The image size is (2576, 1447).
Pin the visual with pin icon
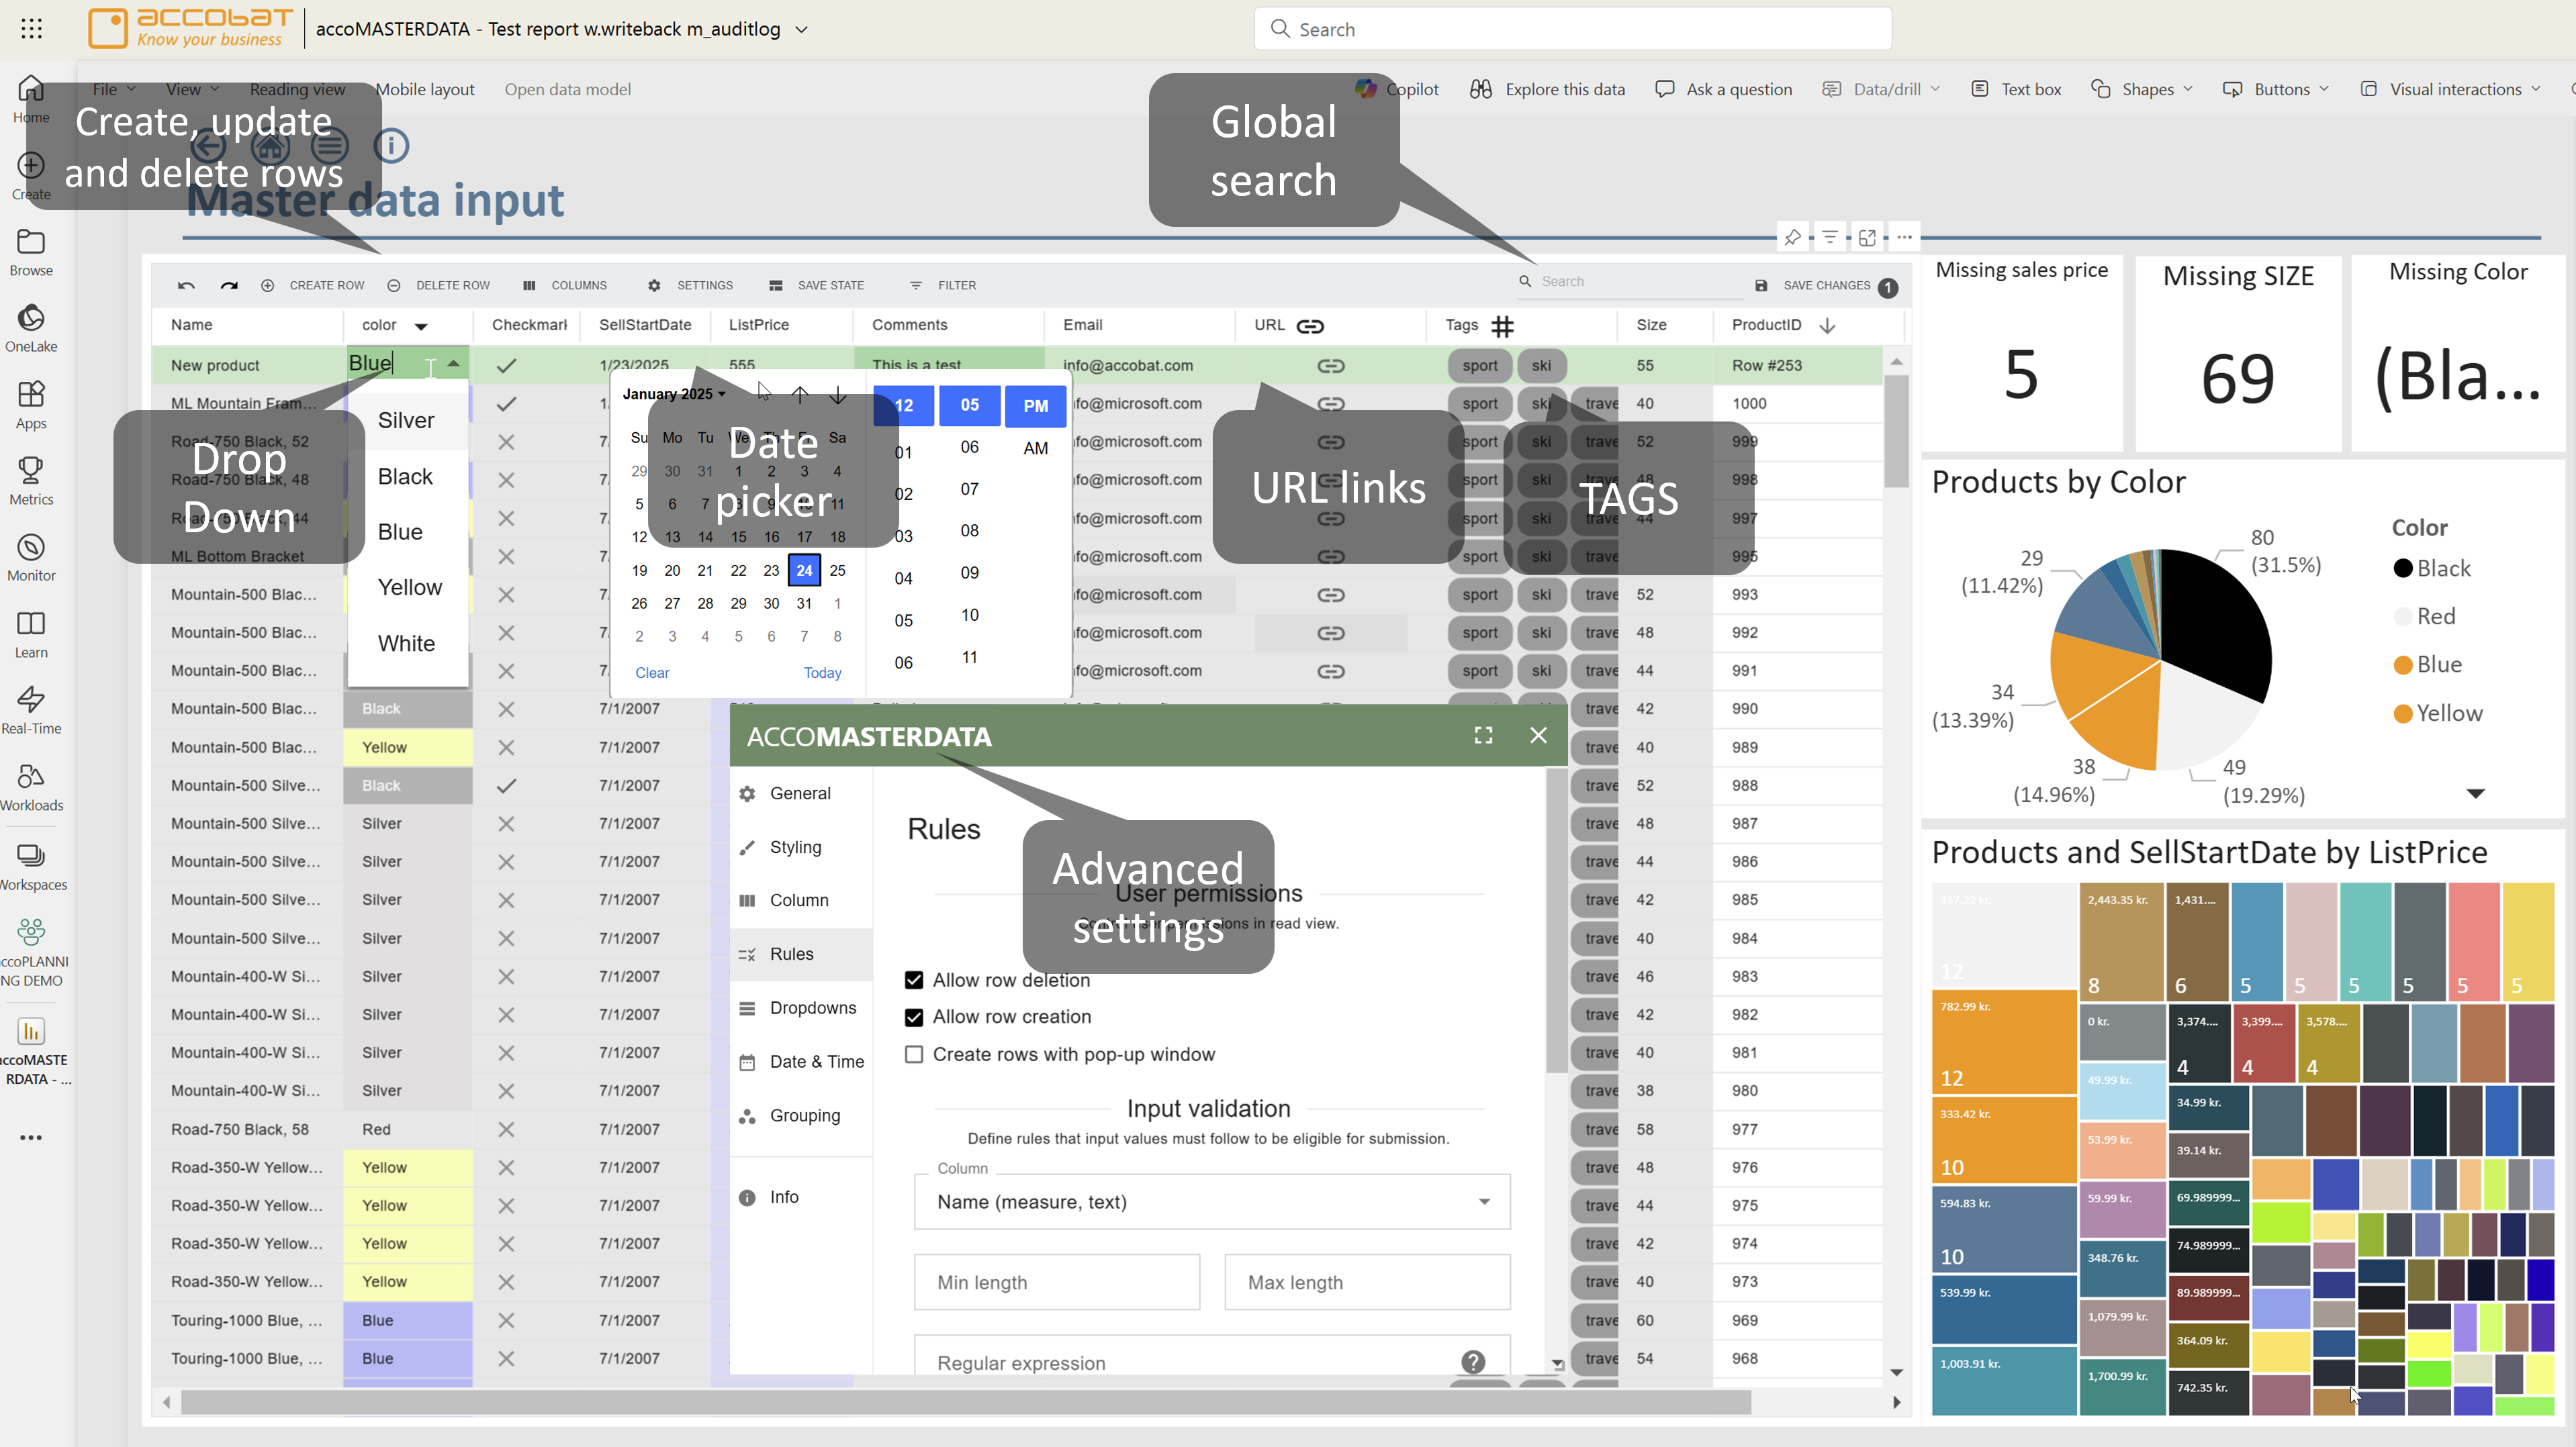point(1792,238)
